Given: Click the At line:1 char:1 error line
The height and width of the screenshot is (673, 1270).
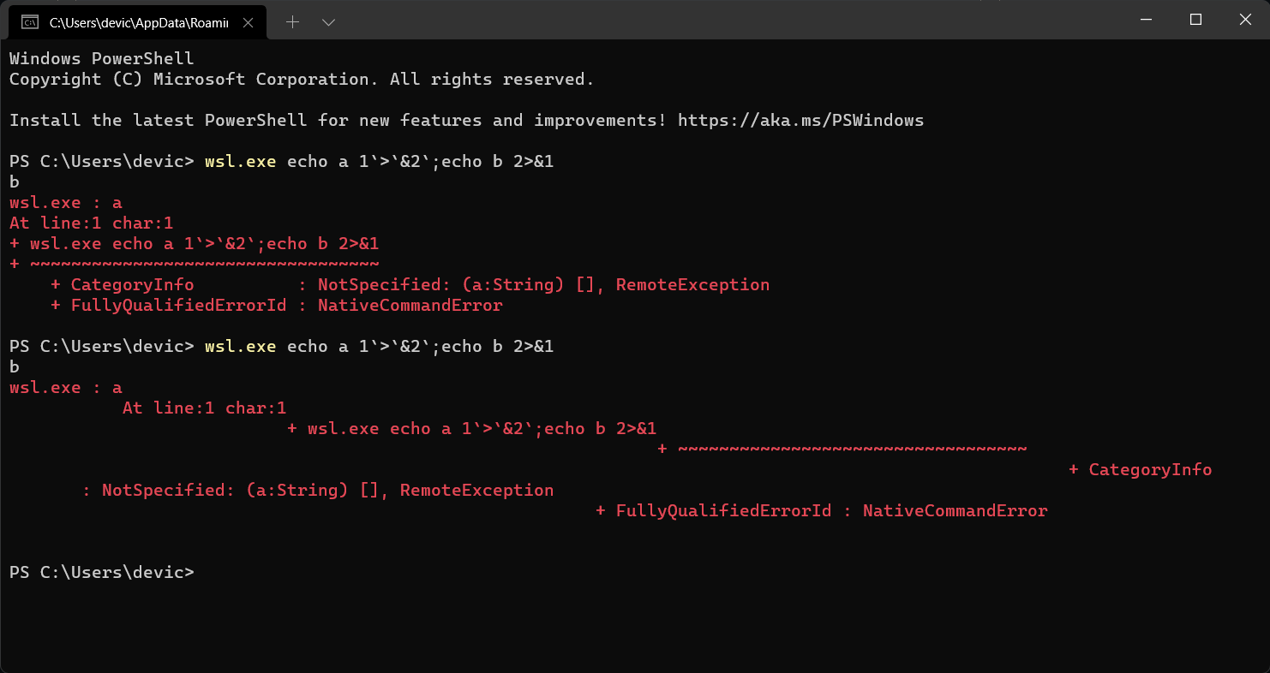Looking at the screenshot, I should pos(90,223).
